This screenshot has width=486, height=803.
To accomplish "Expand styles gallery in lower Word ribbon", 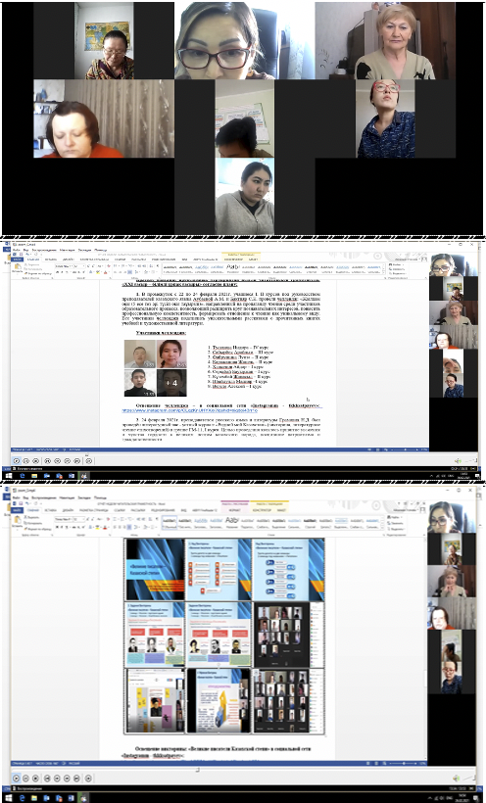I will (382, 527).
